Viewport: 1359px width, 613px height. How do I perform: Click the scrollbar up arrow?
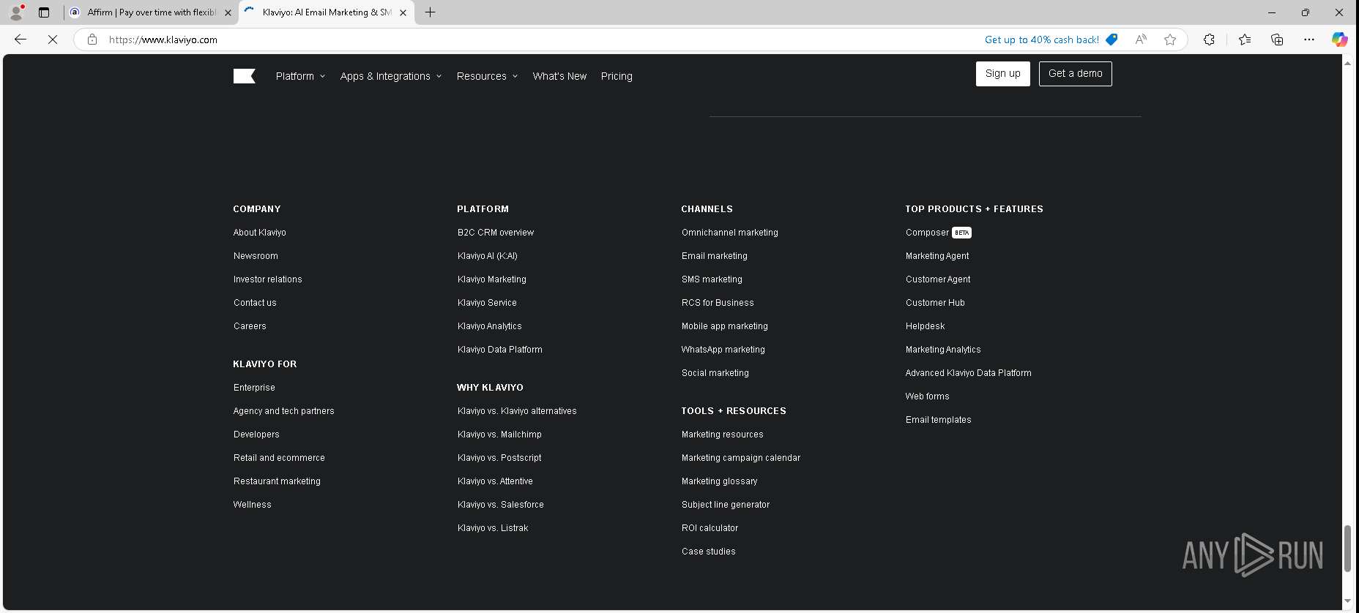coord(1347,63)
